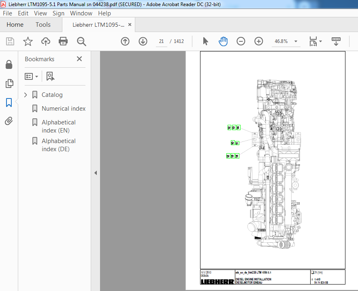Expand the Catalog bookmark chevron

(26, 95)
